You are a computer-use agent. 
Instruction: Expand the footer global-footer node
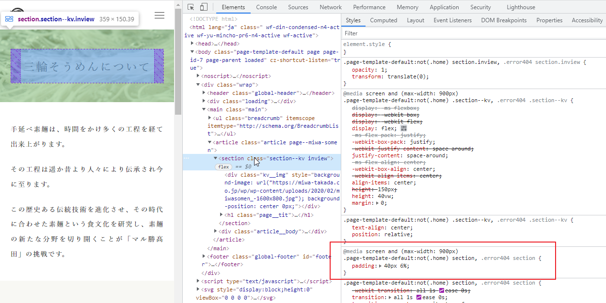click(x=204, y=257)
